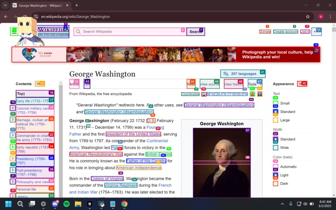The width and height of the screenshot is (336, 210).
Task: Dismiss the Wiki Loves Folklore banner
Action: point(316,50)
